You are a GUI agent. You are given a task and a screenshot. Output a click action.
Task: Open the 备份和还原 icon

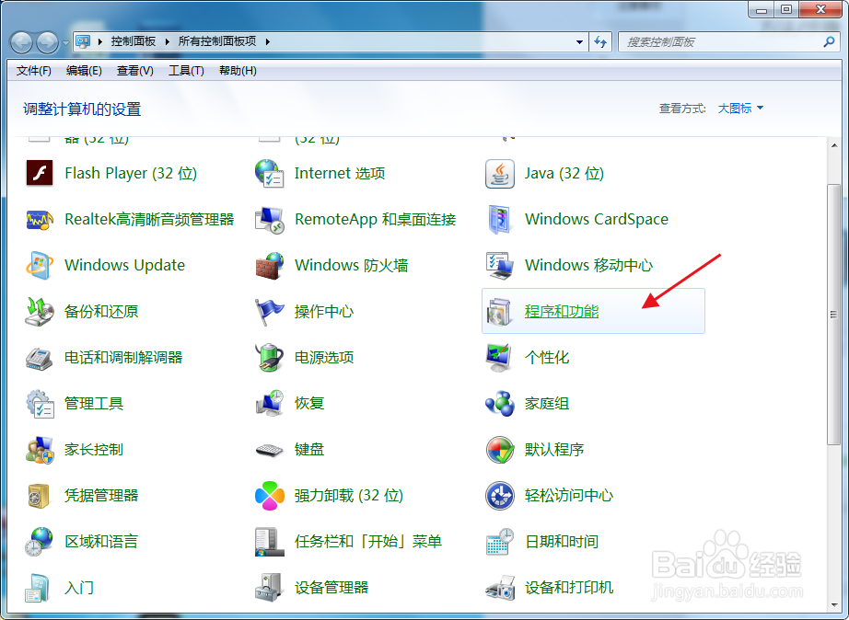click(40, 311)
